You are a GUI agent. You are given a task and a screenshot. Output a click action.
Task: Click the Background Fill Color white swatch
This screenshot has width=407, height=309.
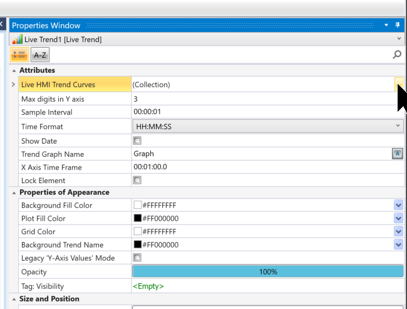tap(137, 205)
